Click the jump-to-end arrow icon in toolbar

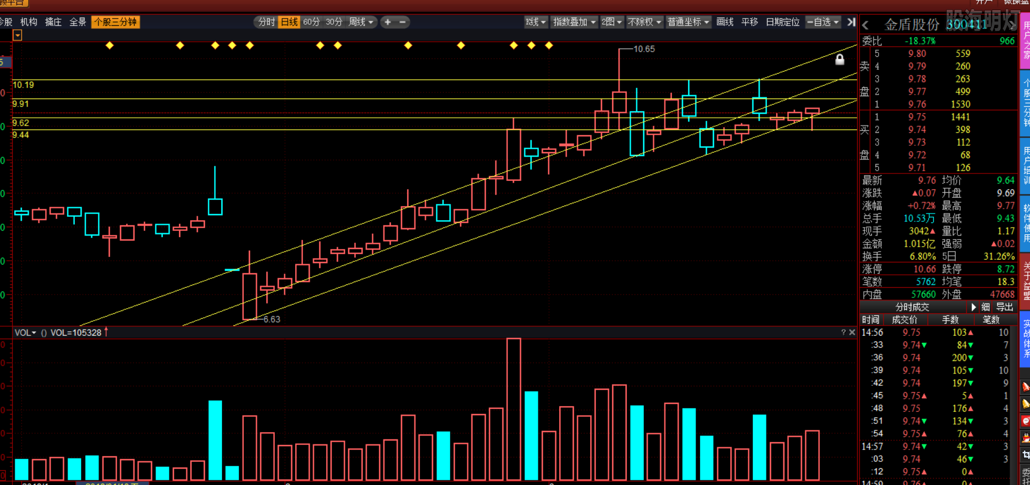click(851, 22)
